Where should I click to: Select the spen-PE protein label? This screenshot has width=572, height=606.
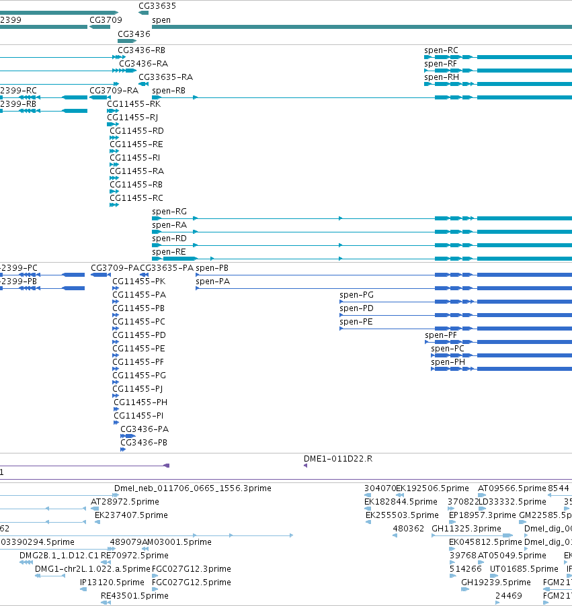(356, 322)
